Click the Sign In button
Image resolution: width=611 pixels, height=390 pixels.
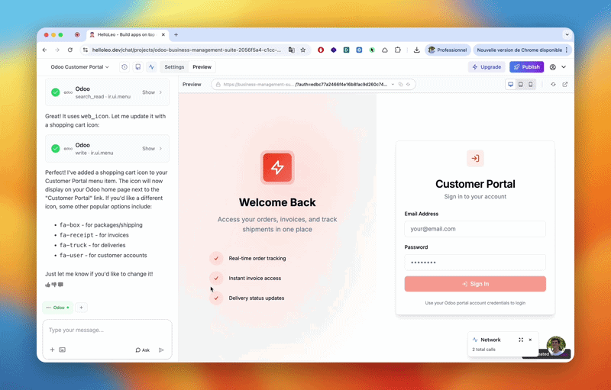(475, 284)
